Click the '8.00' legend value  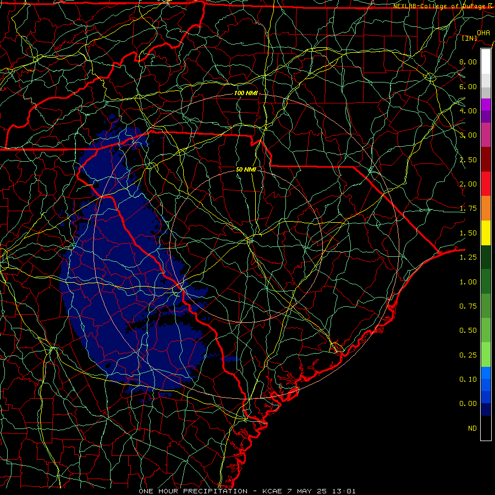click(x=468, y=62)
